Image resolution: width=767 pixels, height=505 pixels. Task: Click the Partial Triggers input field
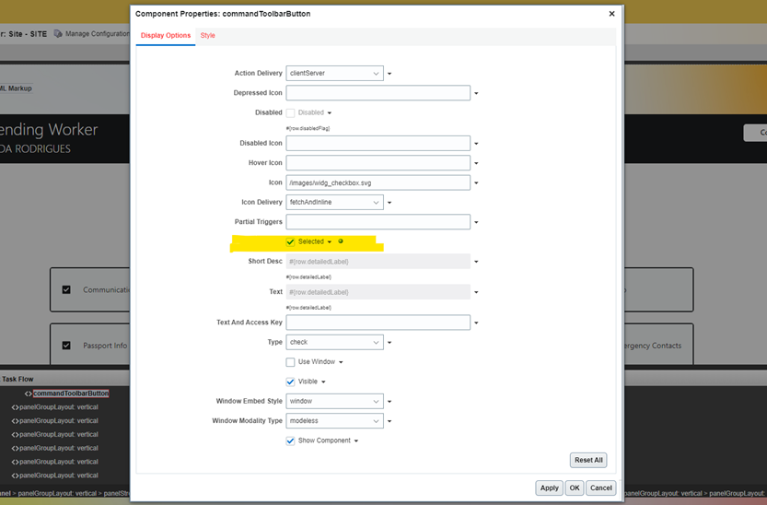(x=378, y=222)
